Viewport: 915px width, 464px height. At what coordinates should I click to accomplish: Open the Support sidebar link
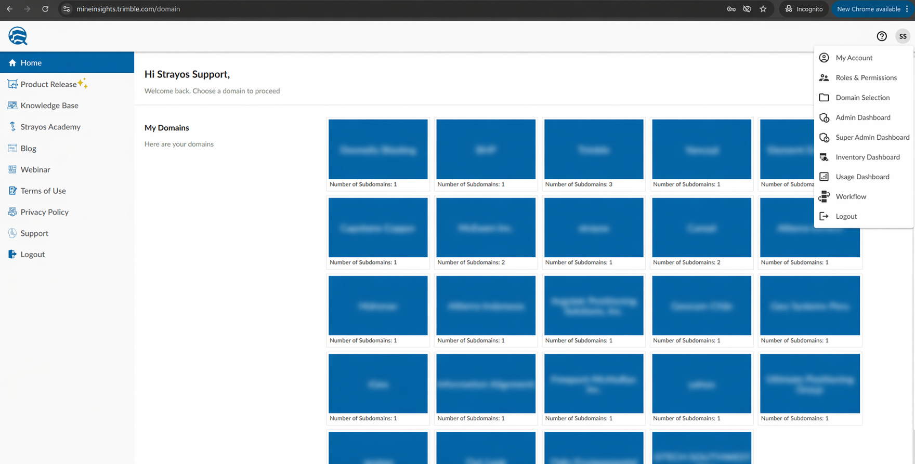(34, 233)
